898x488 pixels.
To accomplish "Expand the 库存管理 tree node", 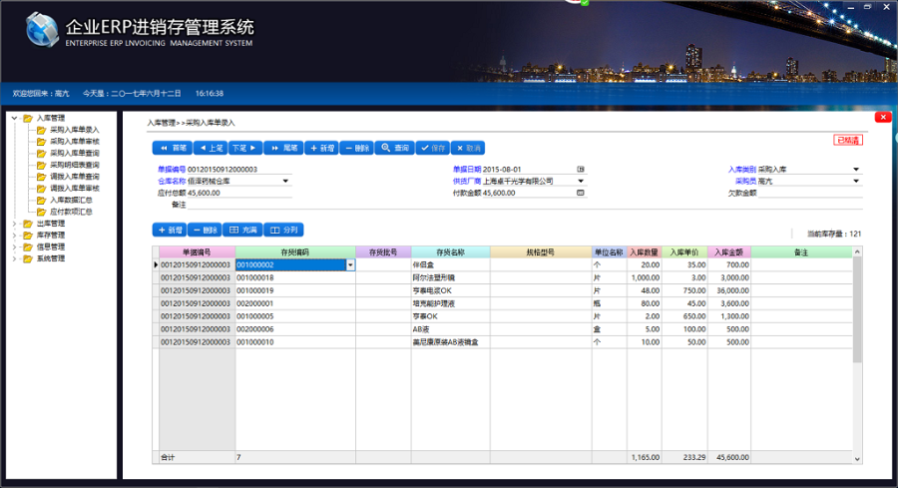I will [x=14, y=235].
